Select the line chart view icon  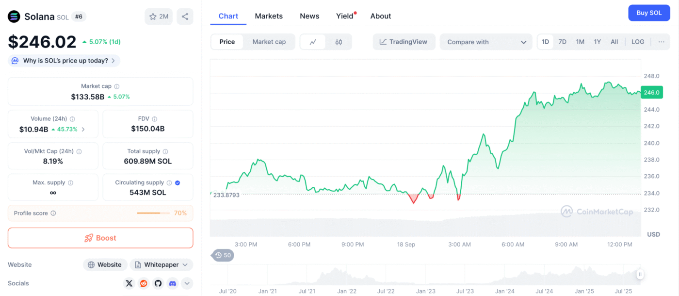tap(313, 42)
